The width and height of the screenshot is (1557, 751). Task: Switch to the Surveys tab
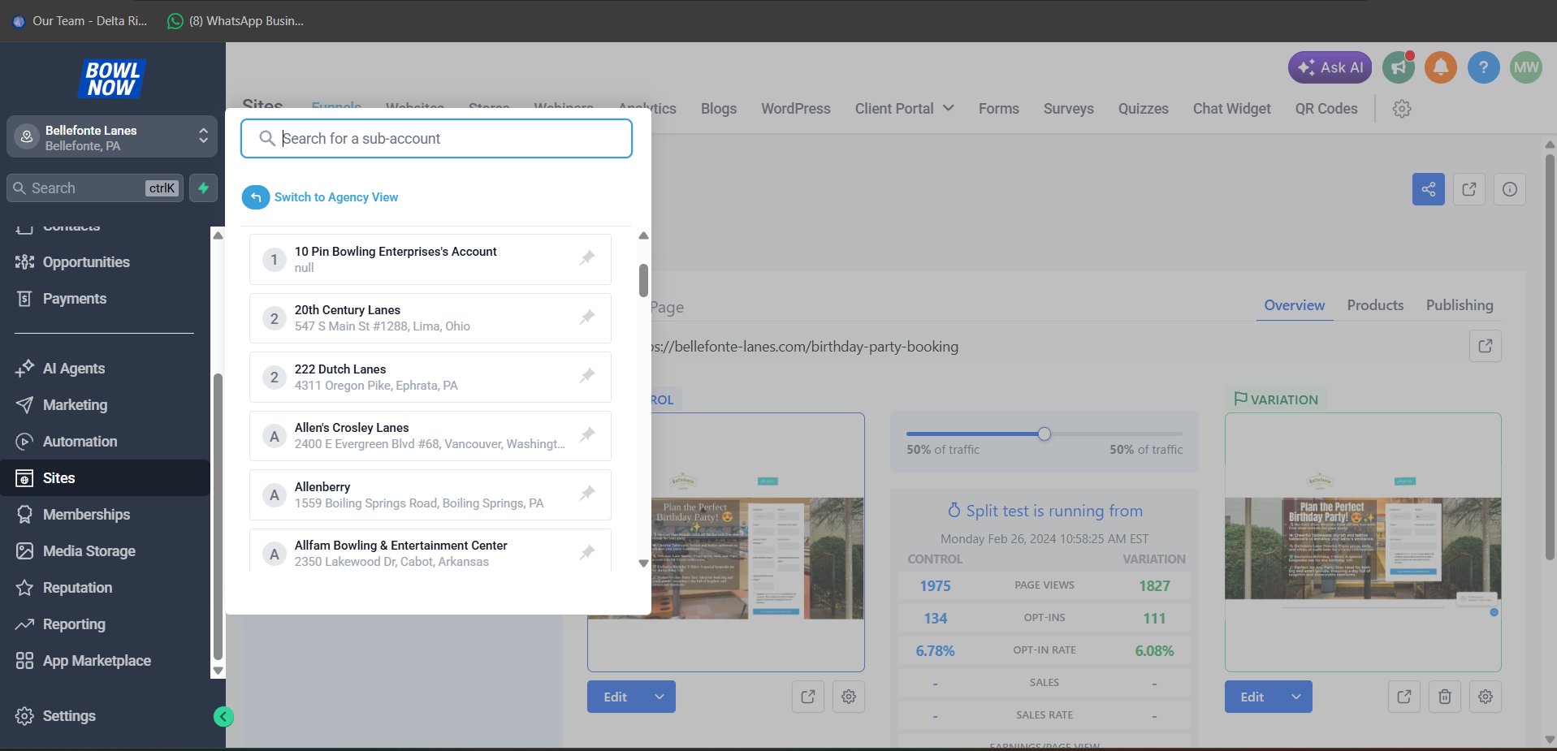pyautogui.click(x=1069, y=109)
